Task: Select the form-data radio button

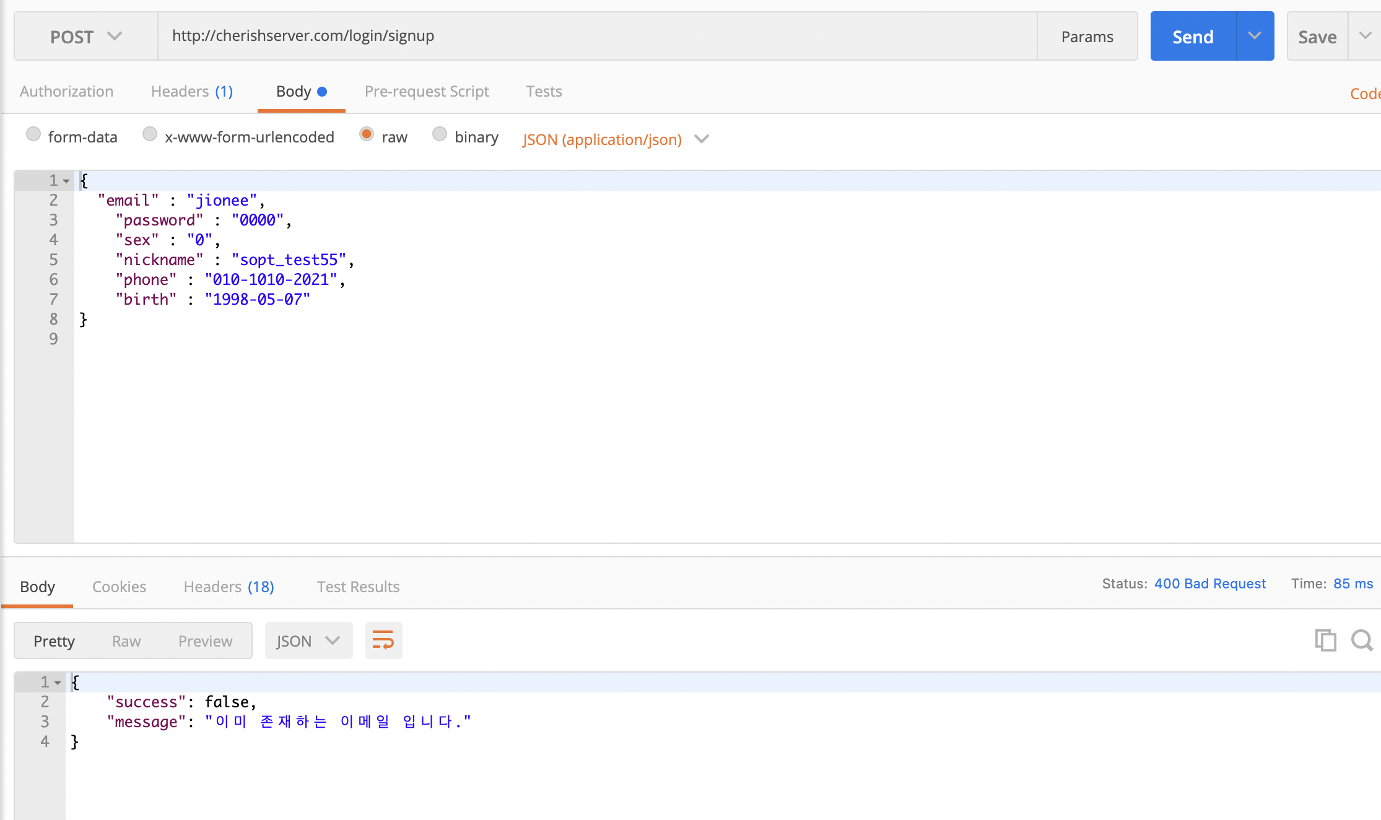Action: tap(33, 134)
